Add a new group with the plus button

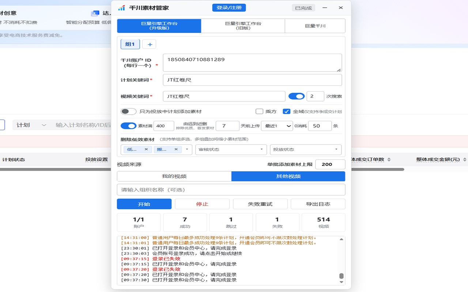coord(149,45)
